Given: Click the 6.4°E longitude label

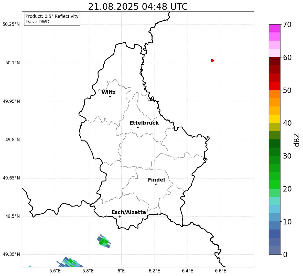Looking at the screenshot, I should point(187,271).
